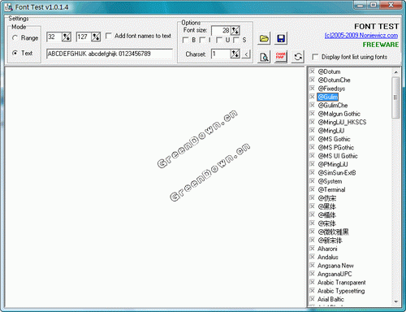Open a file with the folder icon
The height and width of the screenshot is (312, 406).
[264, 38]
